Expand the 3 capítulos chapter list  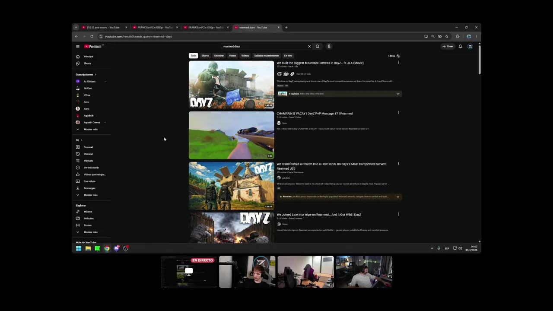340,94
